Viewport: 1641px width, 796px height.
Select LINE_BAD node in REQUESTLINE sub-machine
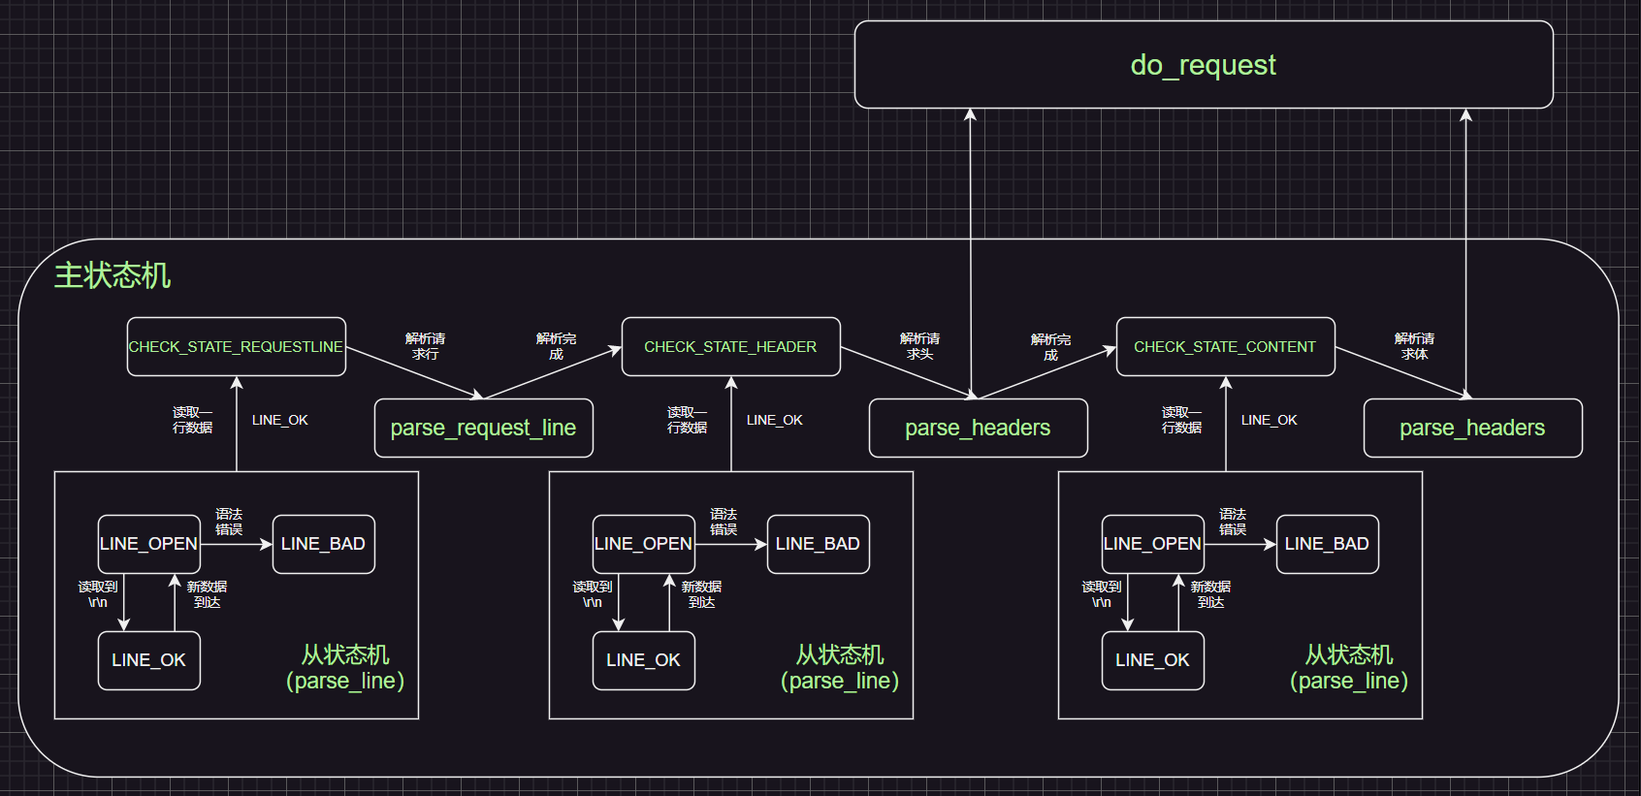(324, 544)
